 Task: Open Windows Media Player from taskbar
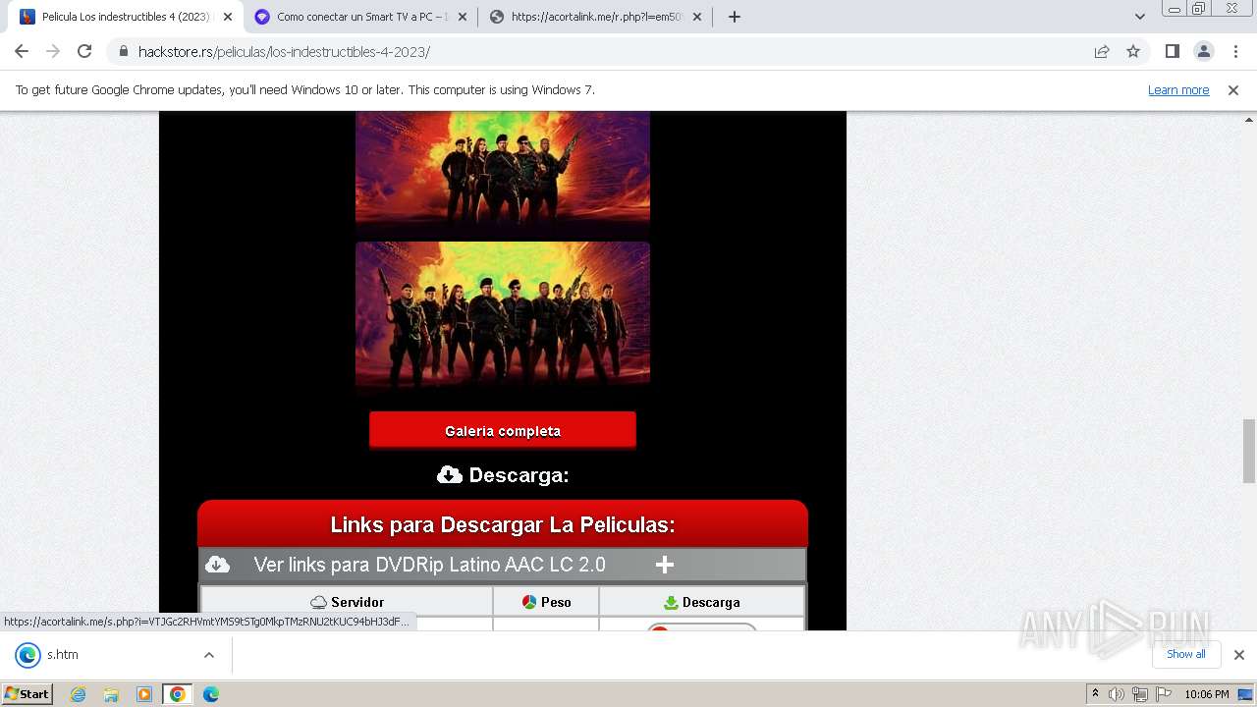point(144,694)
